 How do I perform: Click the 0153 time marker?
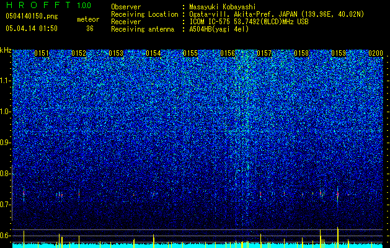tap(116, 53)
